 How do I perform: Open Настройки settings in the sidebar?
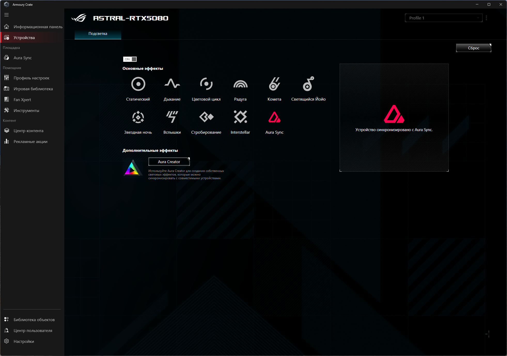point(24,341)
